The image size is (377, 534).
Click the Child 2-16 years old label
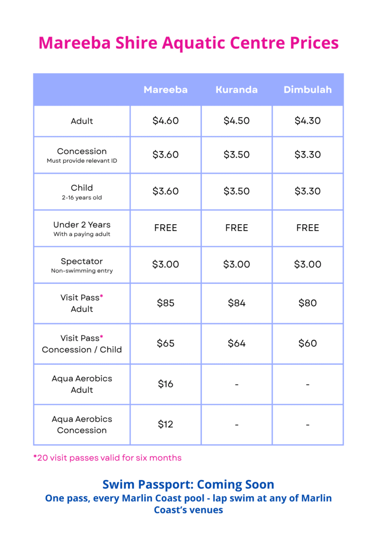tap(82, 192)
